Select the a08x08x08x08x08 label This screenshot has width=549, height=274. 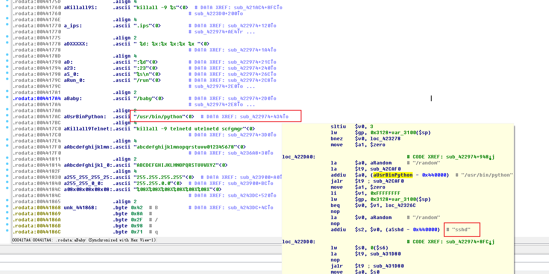tap(88, 189)
